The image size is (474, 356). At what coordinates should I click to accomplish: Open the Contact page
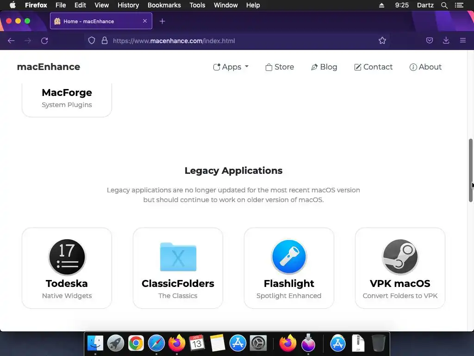tap(374, 67)
